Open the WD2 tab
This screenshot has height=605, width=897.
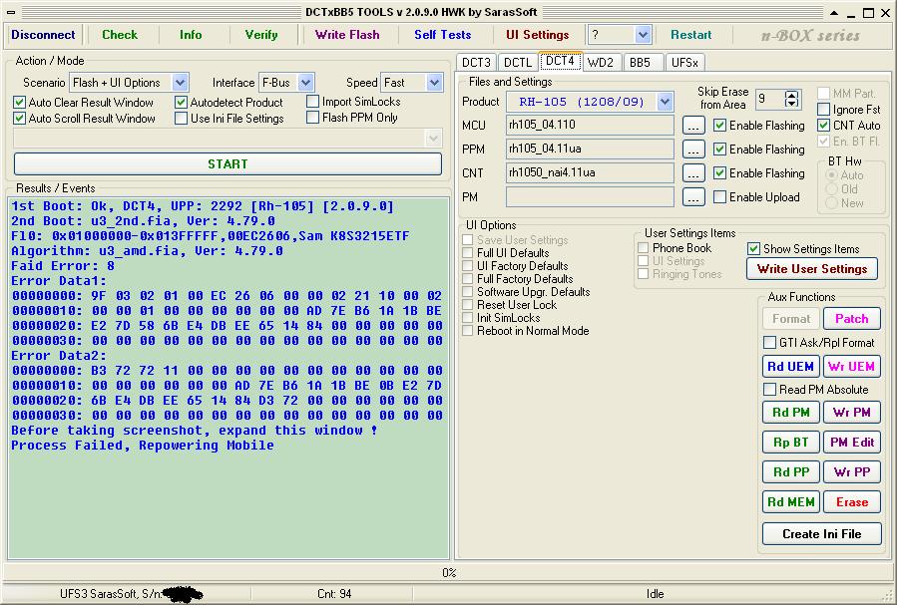point(601,62)
